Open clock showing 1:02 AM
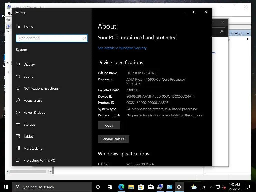 point(234,187)
